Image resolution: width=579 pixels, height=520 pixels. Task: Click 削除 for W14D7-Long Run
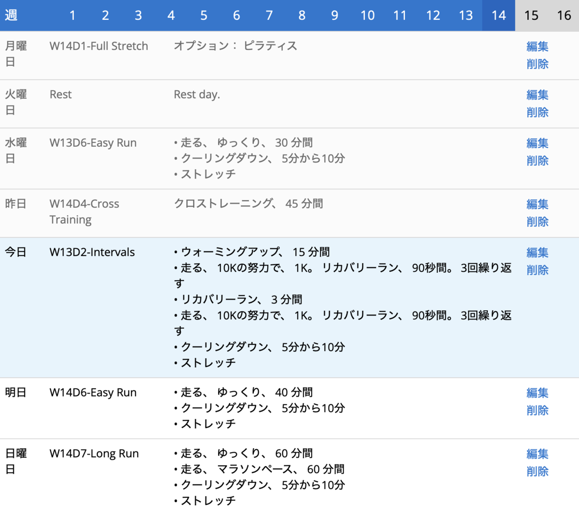tap(538, 471)
